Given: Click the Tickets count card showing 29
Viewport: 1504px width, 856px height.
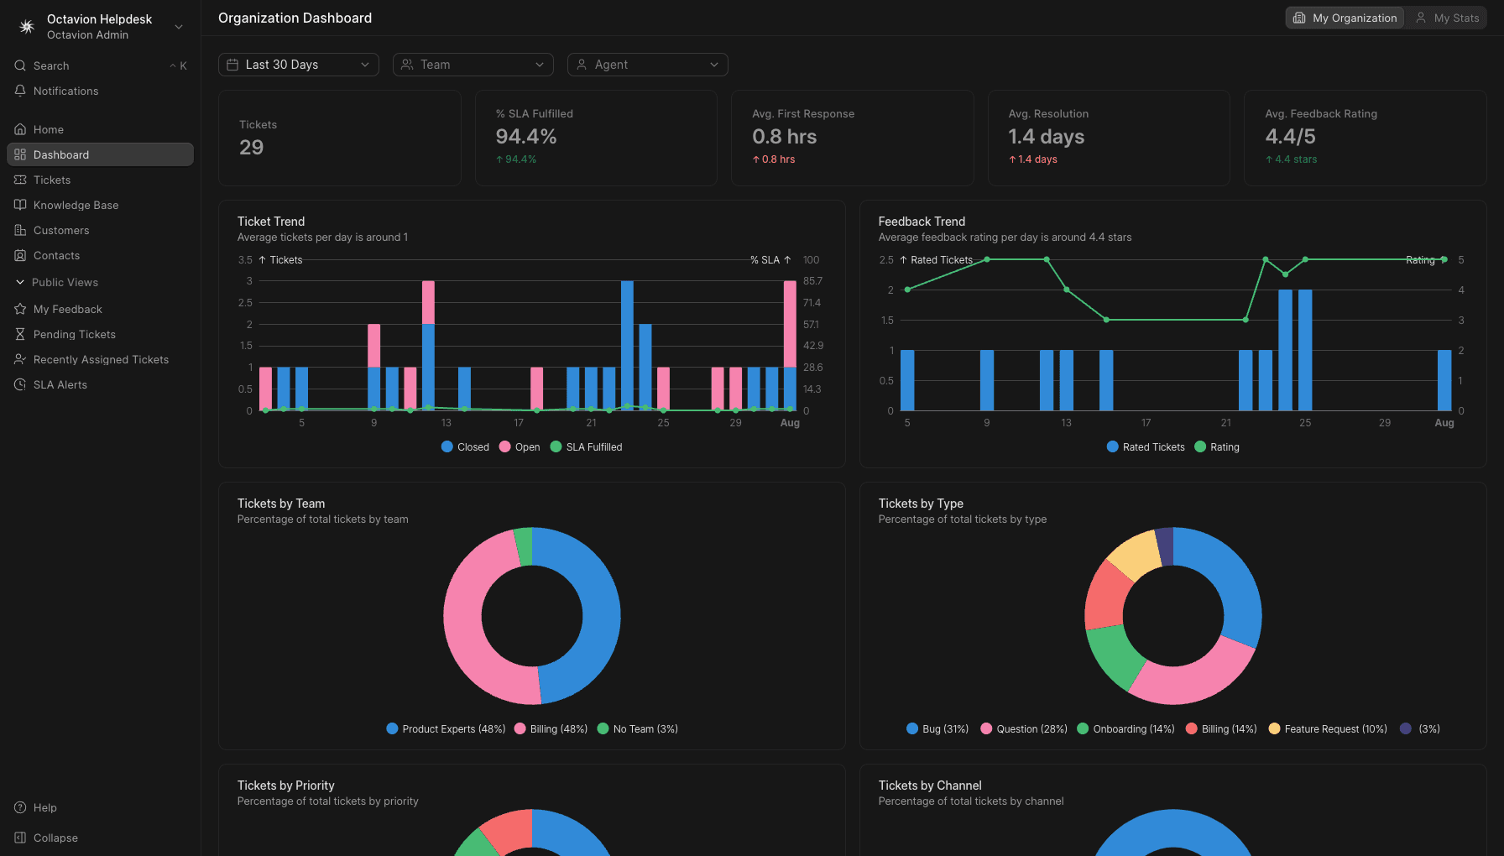Looking at the screenshot, I should 340,138.
